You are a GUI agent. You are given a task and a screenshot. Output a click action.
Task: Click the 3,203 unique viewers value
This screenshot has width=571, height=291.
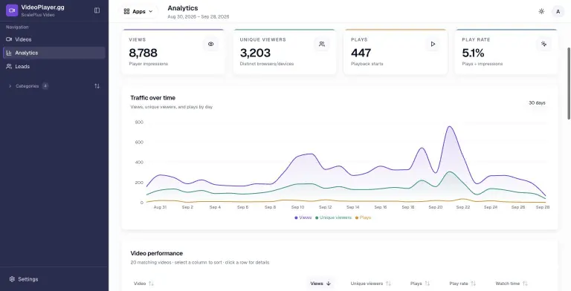coord(255,53)
